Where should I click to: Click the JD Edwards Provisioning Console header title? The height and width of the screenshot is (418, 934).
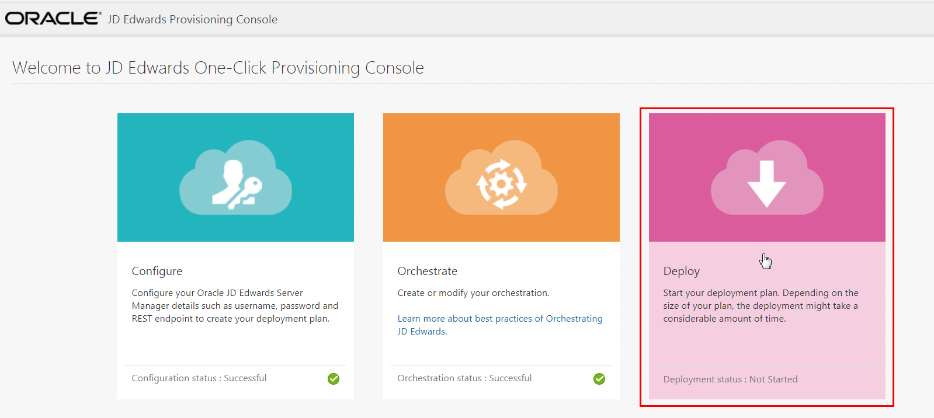click(x=193, y=19)
